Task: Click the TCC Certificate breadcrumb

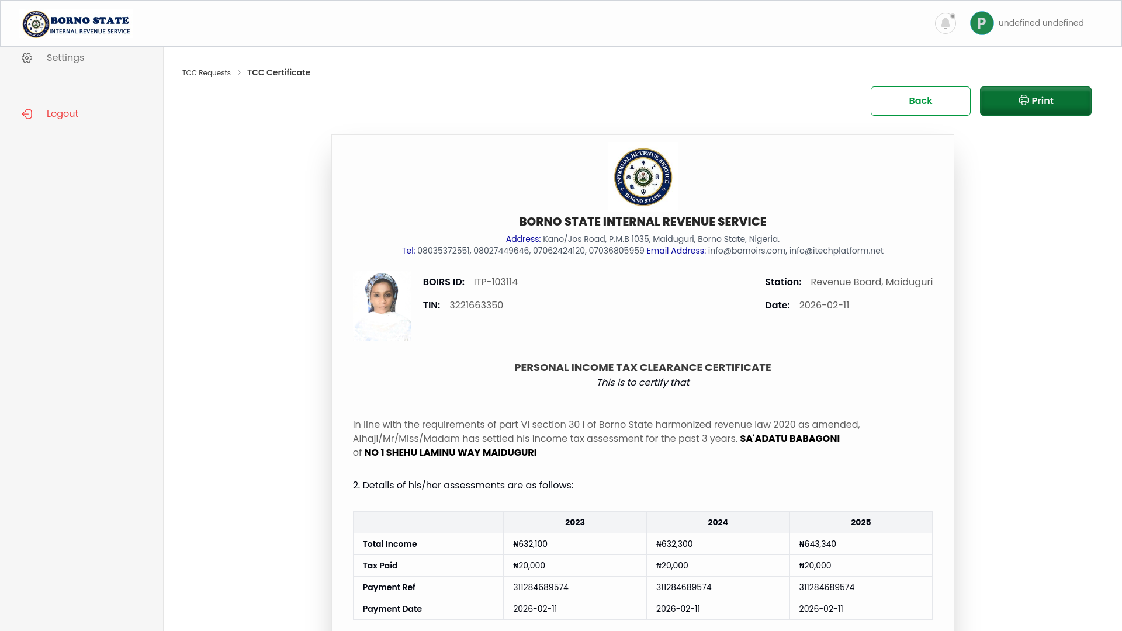Action: pos(279,72)
